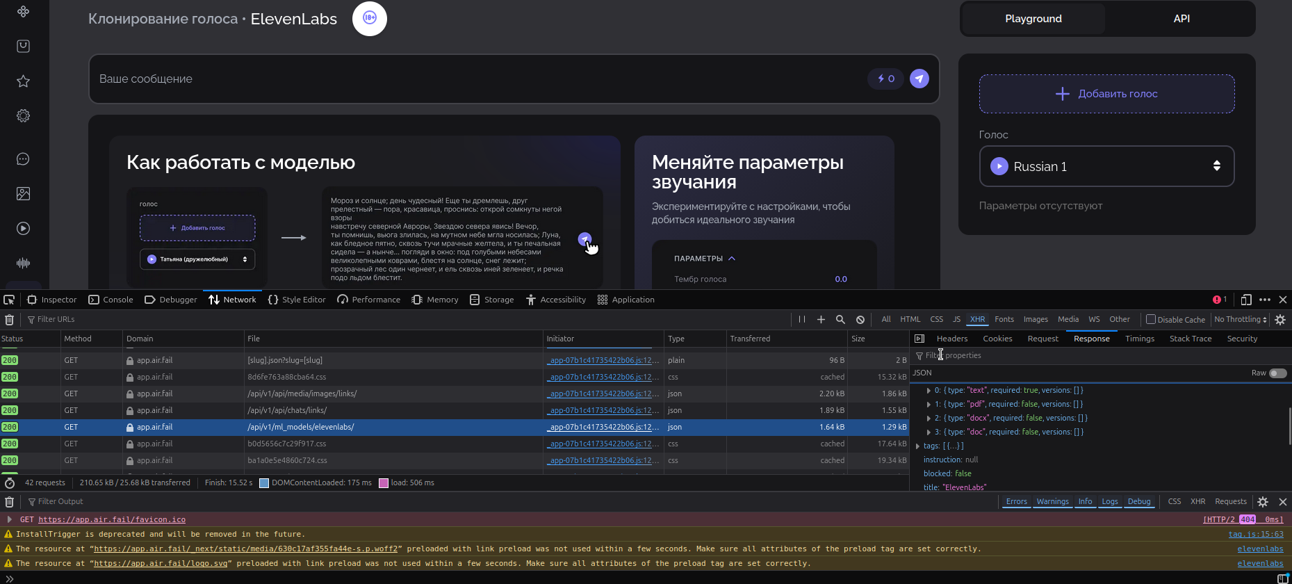Open network settings gear icon

[x=1280, y=320]
